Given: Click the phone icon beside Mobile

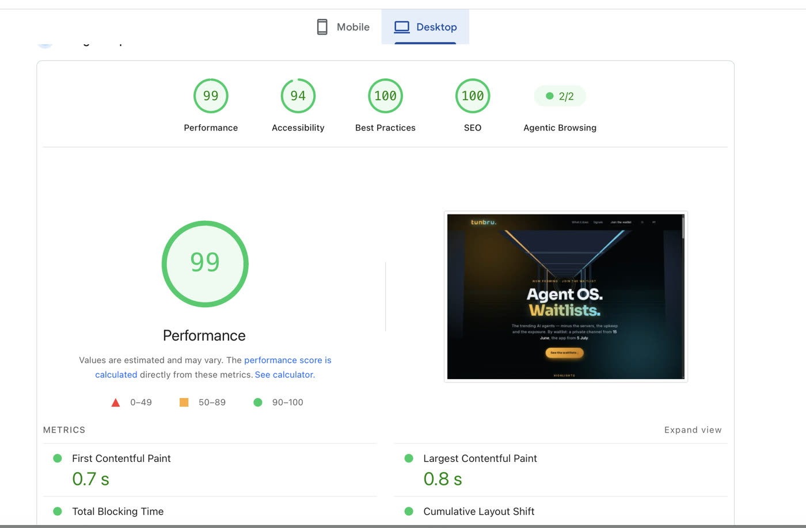Looking at the screenshot, I should point(322,27).
